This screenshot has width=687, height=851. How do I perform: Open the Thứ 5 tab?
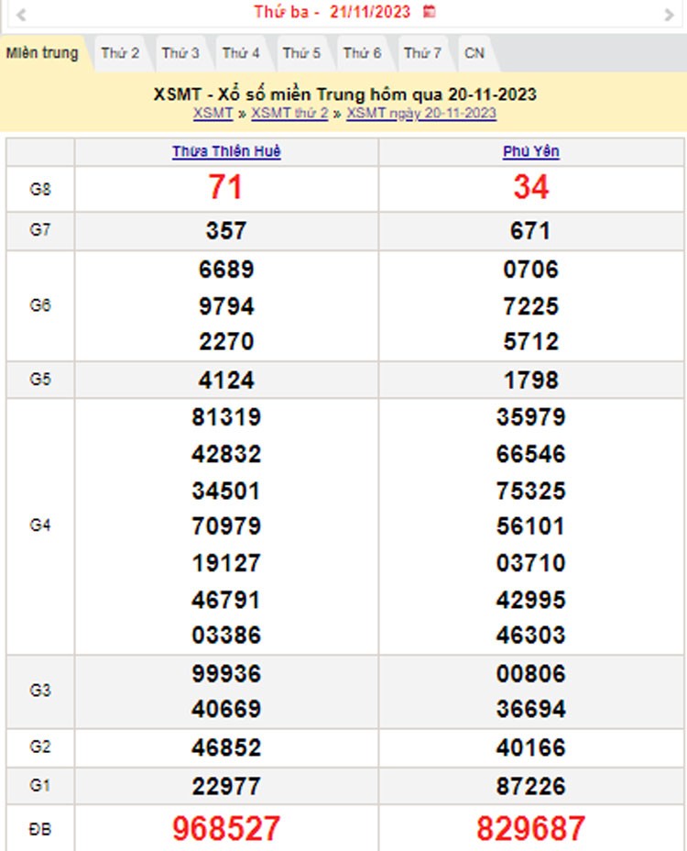click(x=301, y=53)
